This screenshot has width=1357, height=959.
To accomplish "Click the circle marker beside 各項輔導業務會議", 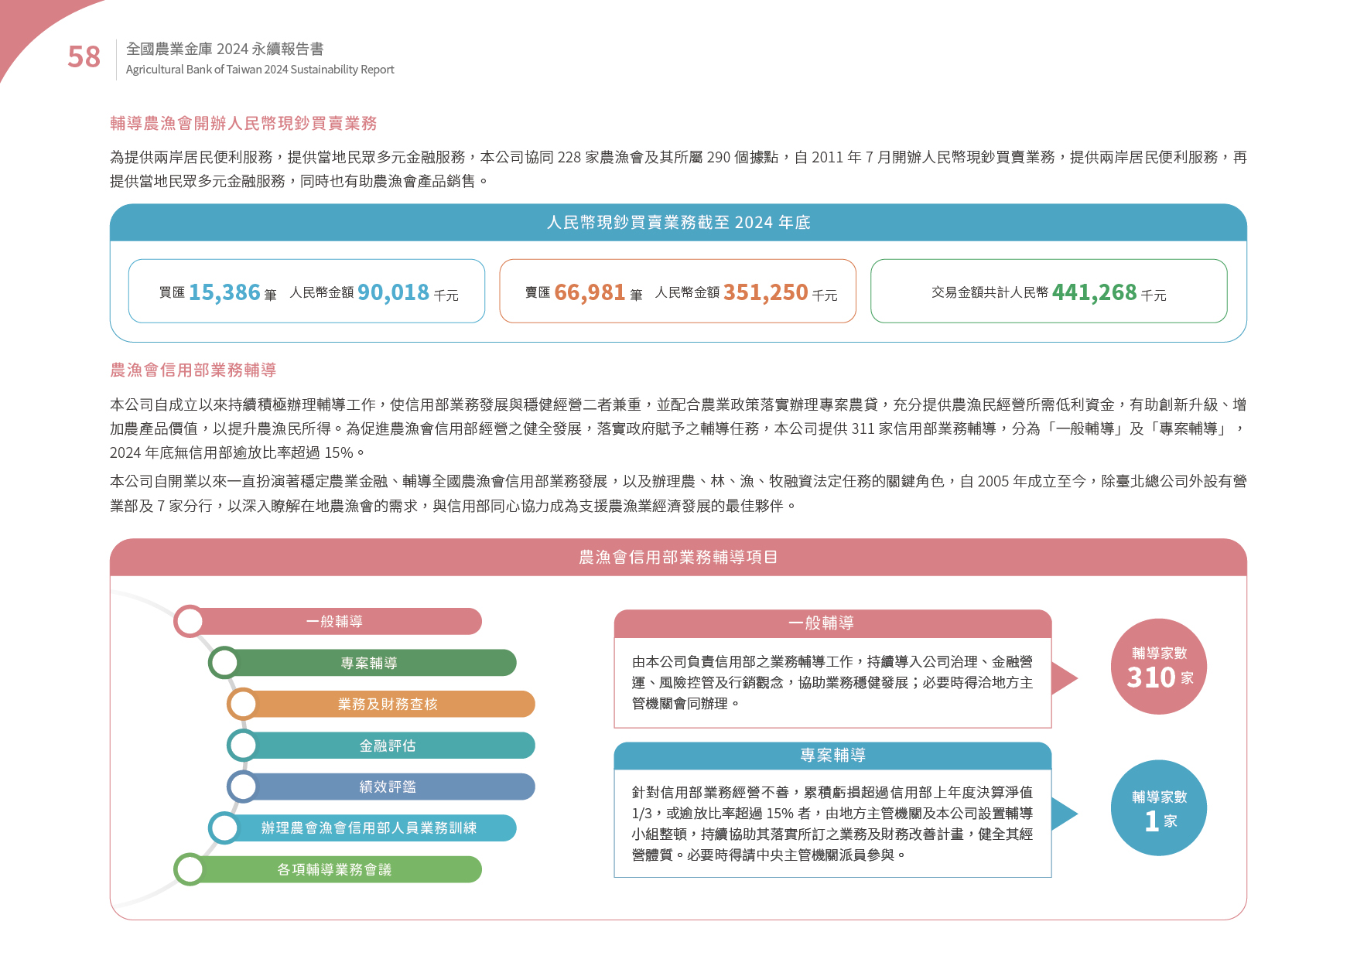I will click(x=190, y=869).
